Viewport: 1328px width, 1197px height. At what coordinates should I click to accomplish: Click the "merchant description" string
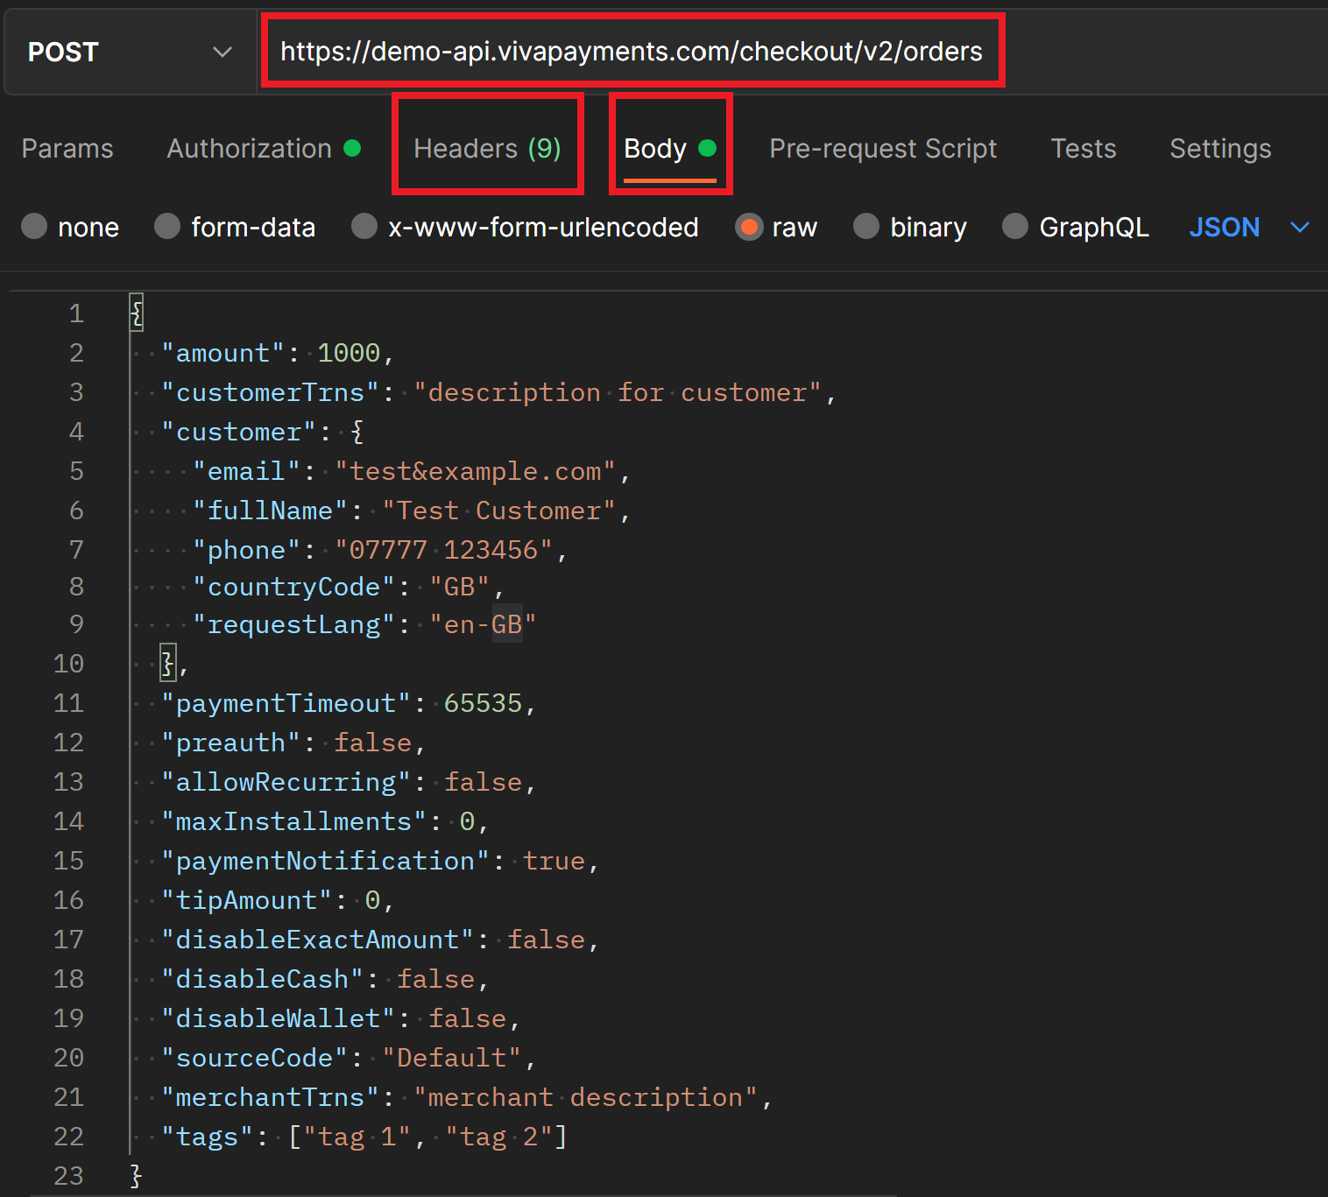click(586, 1097)
